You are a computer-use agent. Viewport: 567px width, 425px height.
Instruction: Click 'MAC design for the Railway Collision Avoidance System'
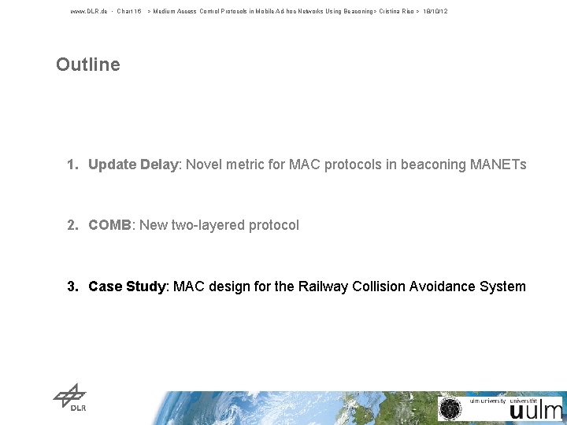coord(350,286)
